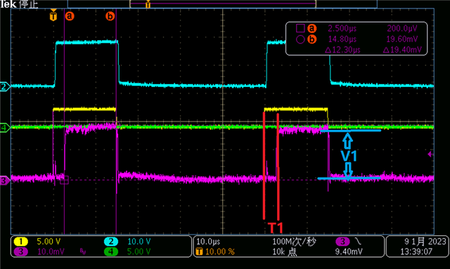Select the cyan channel 2 badge
Viewport: 450px width, 269px height.
coord(111,242)
